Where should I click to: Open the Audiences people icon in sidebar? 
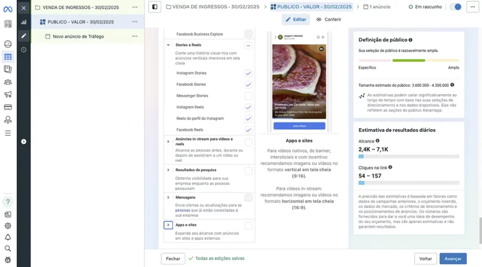pyautogui.click(x=8, y=82)
